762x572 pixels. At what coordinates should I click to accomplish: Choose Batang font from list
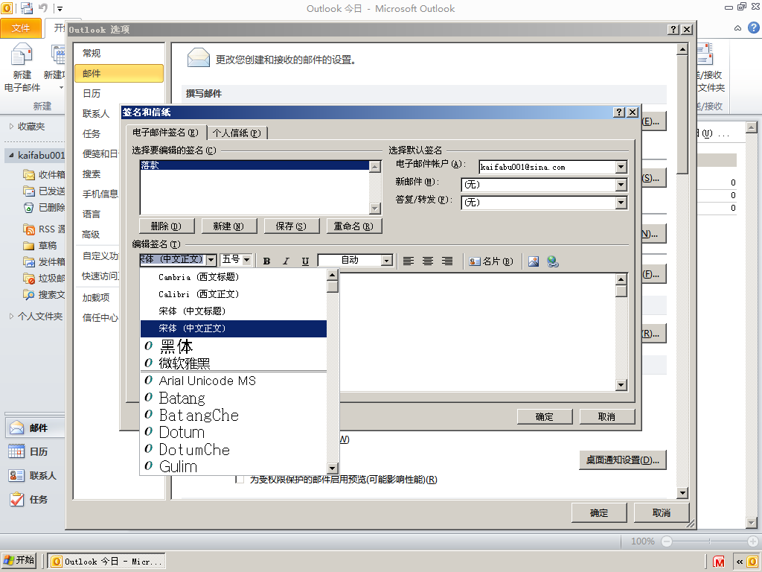233,398
